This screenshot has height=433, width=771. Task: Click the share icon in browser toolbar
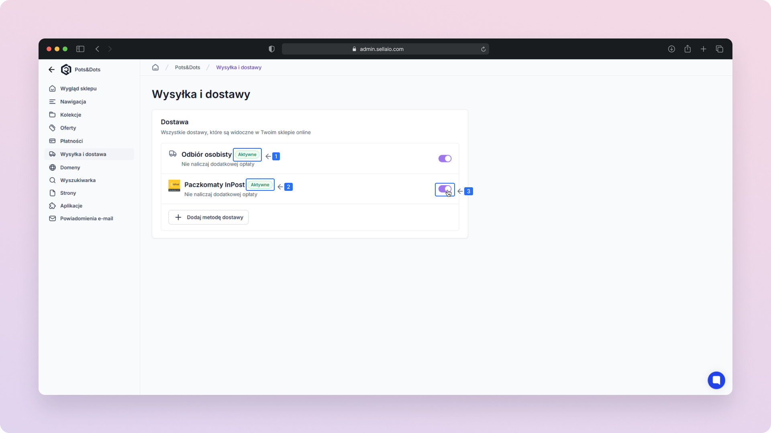(687, 49)
